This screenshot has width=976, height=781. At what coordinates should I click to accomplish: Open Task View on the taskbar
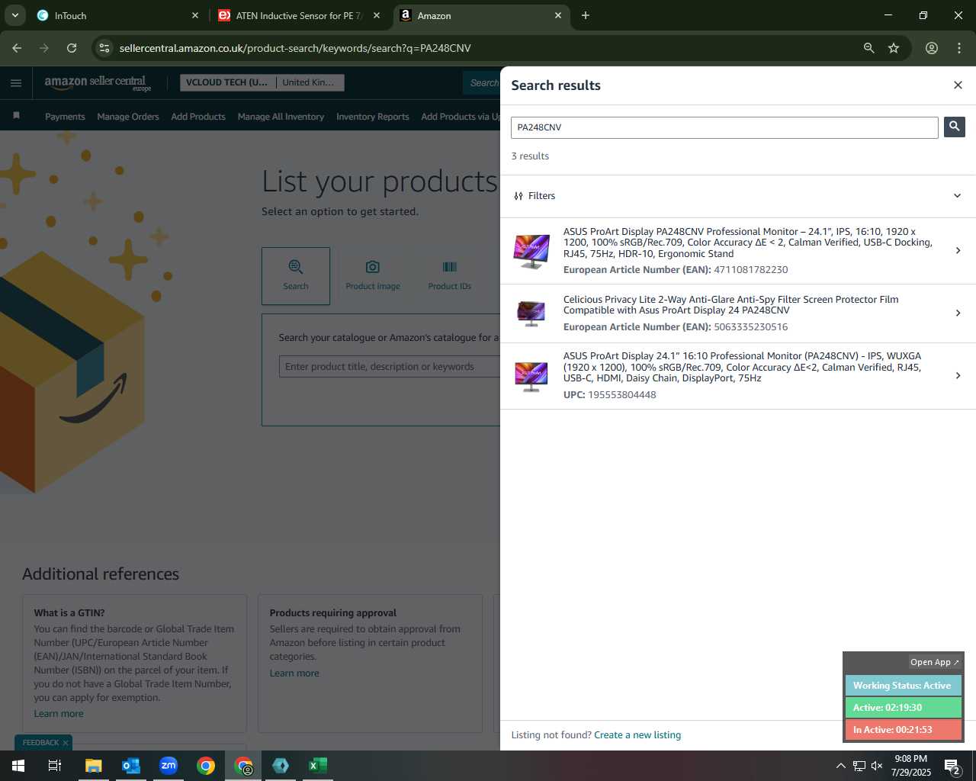[x=55, y=766]
